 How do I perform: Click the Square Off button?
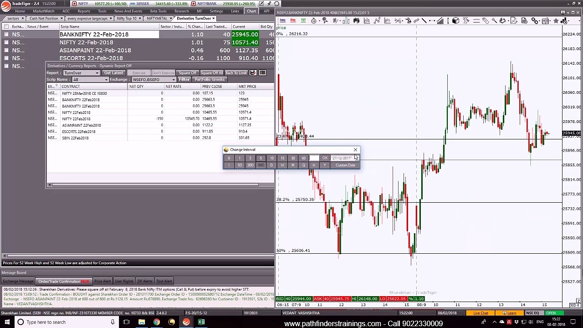[x=187, y=73]
